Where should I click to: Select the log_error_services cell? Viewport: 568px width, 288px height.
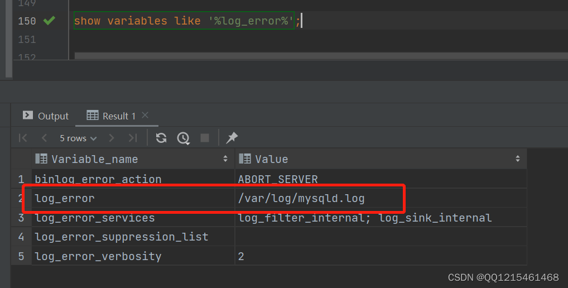133,218
